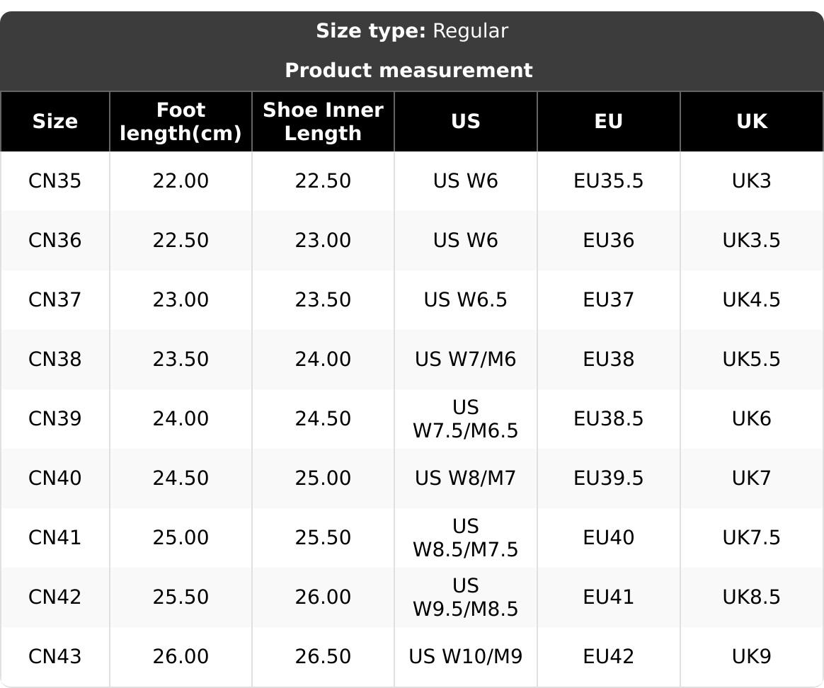The image size is (824, 688).
Task: Select the US W7.5/M6.5 cell
Action: tap(466, 419)
